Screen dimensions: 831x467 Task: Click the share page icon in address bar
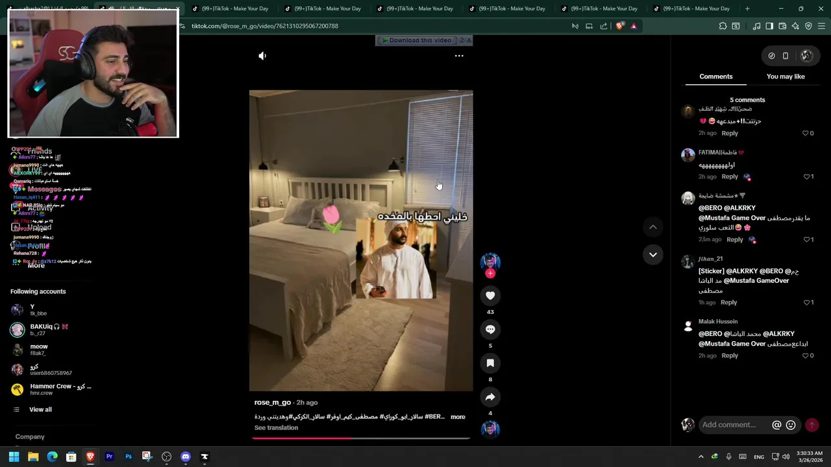click(x=604, y=26)
